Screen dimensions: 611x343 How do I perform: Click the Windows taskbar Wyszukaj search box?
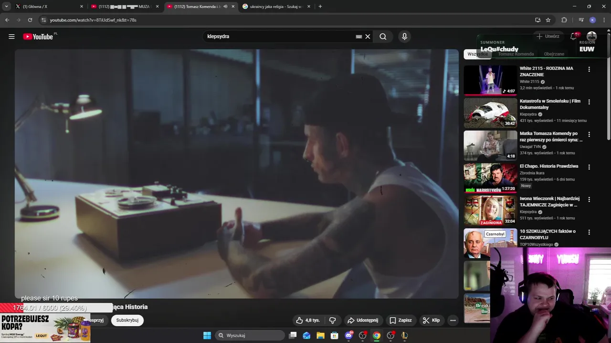pyautogui.click(x=251, y=335)
